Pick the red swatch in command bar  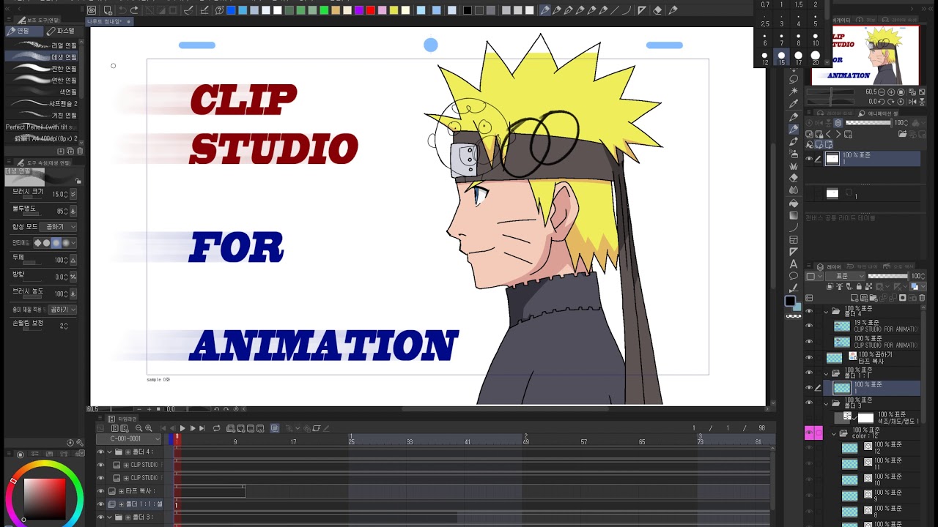pyautogui.click(x=371, y=10)
